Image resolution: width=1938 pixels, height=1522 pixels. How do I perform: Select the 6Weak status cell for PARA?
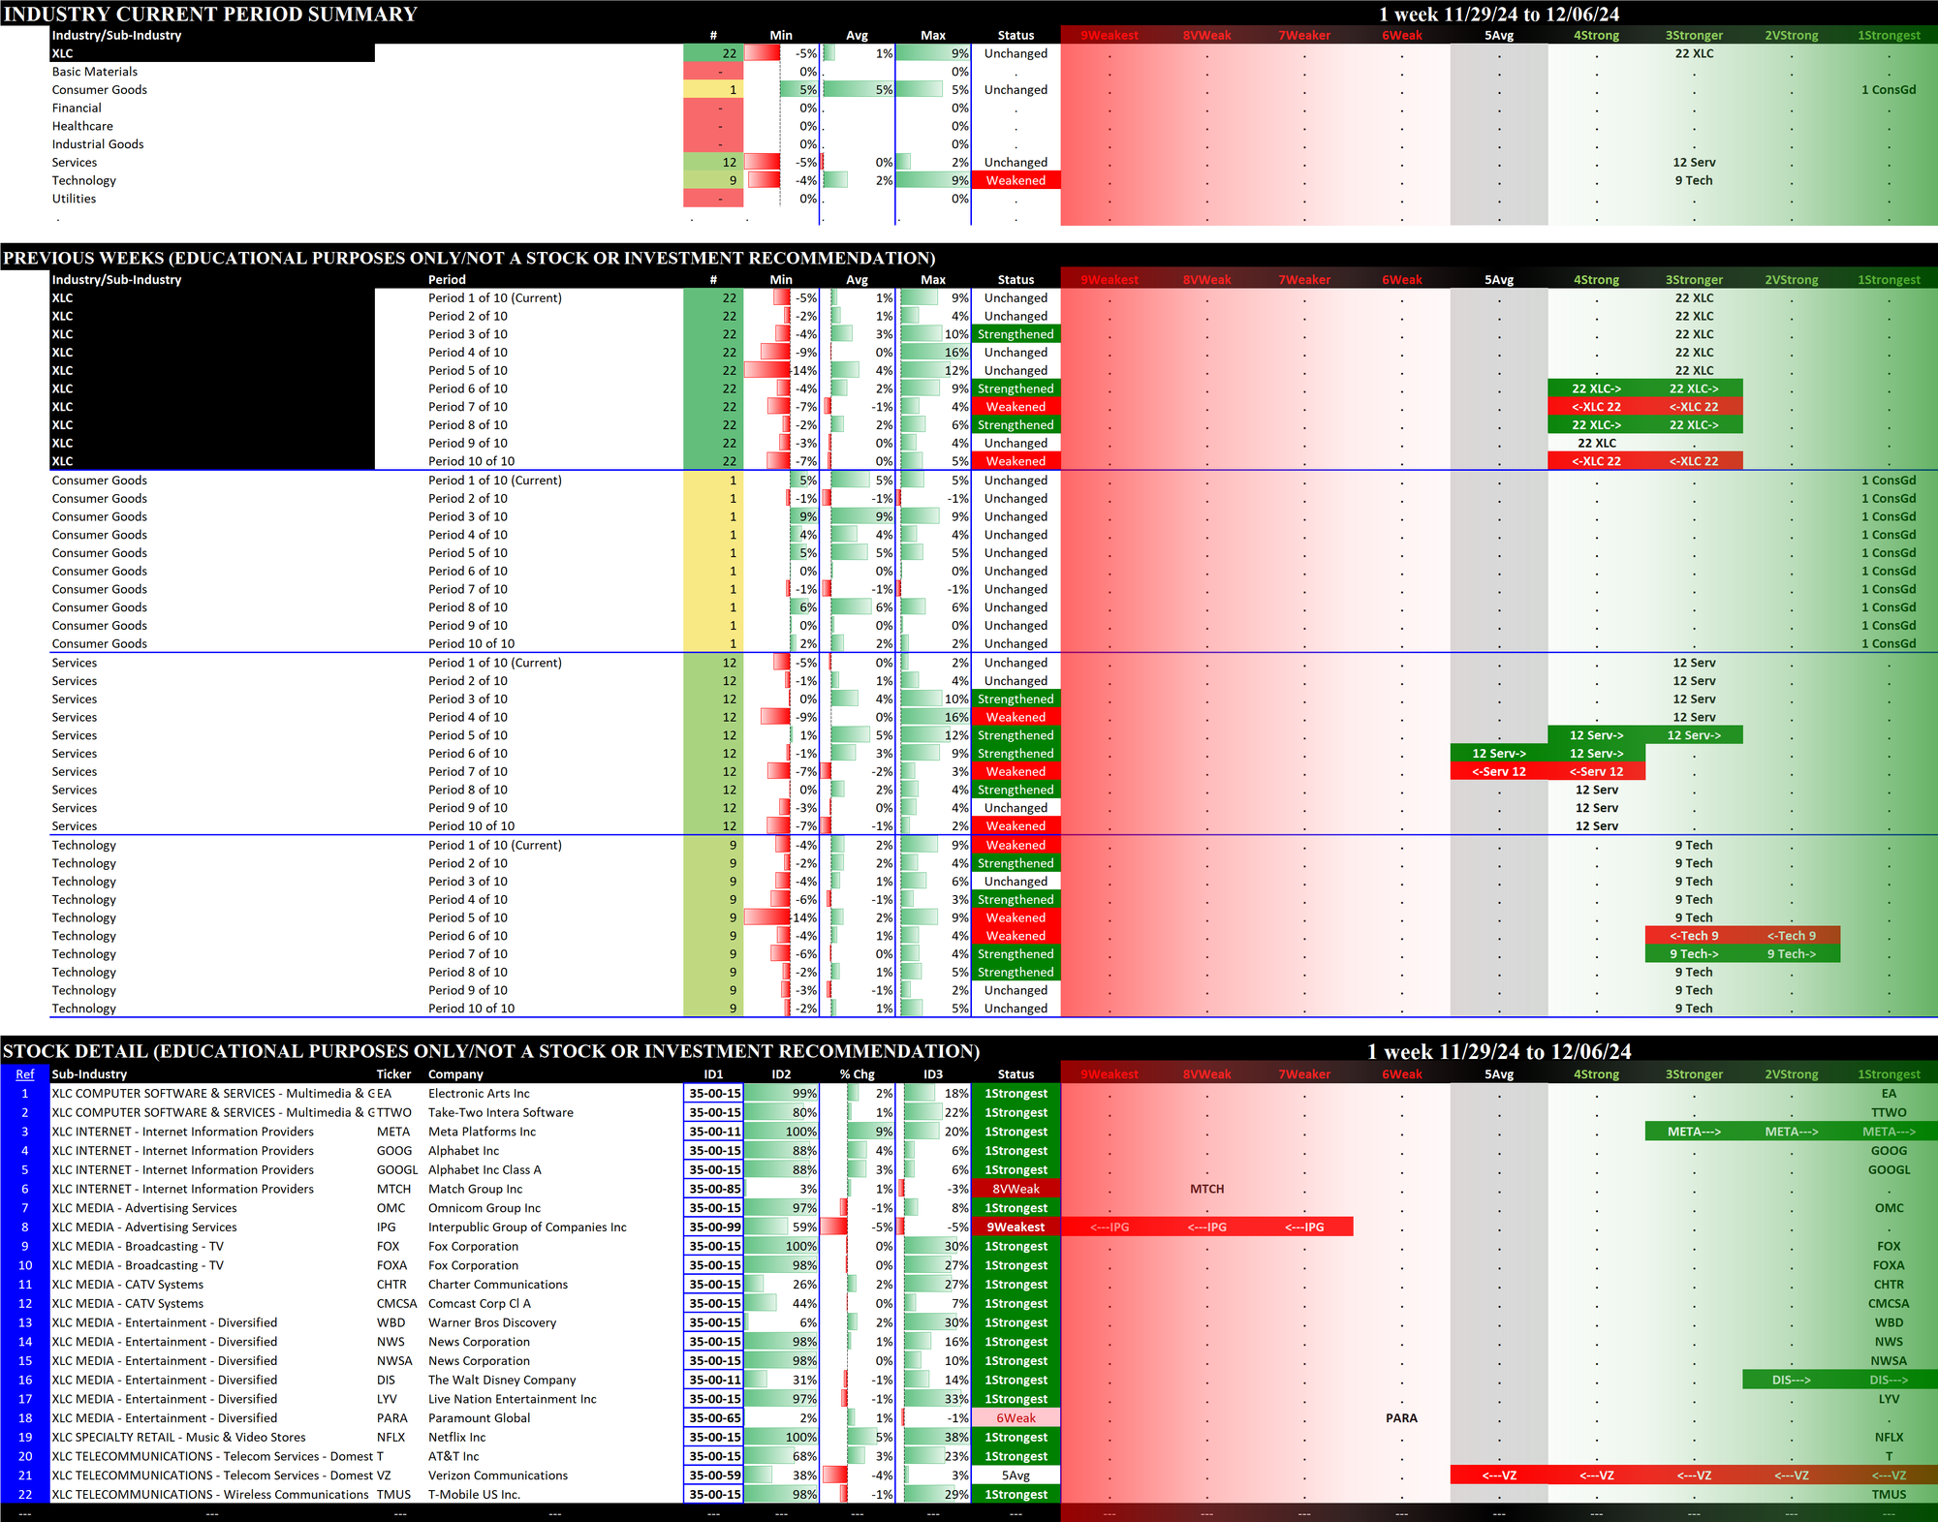tap(1016, 1418)
